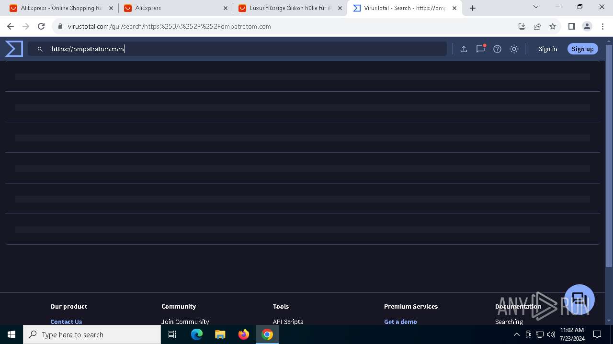
Task: Open the browser side panel icon
Action: pyautogui.click(x=571, y=26)
